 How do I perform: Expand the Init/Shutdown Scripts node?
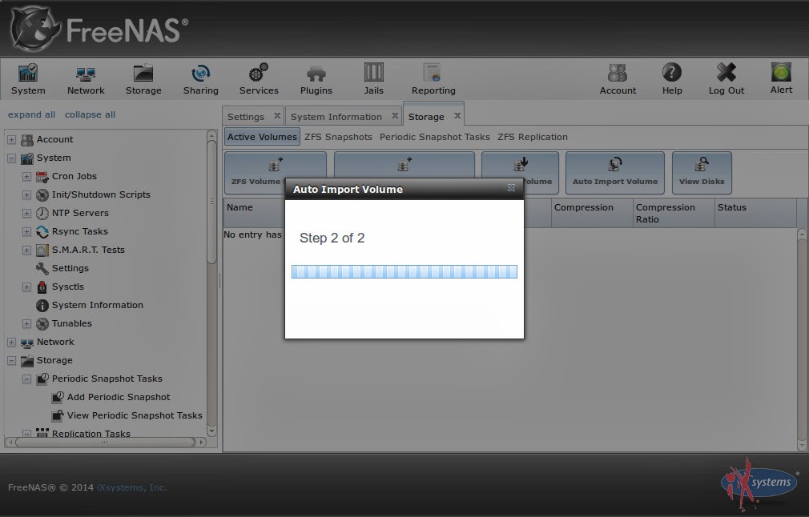point(26,194)
